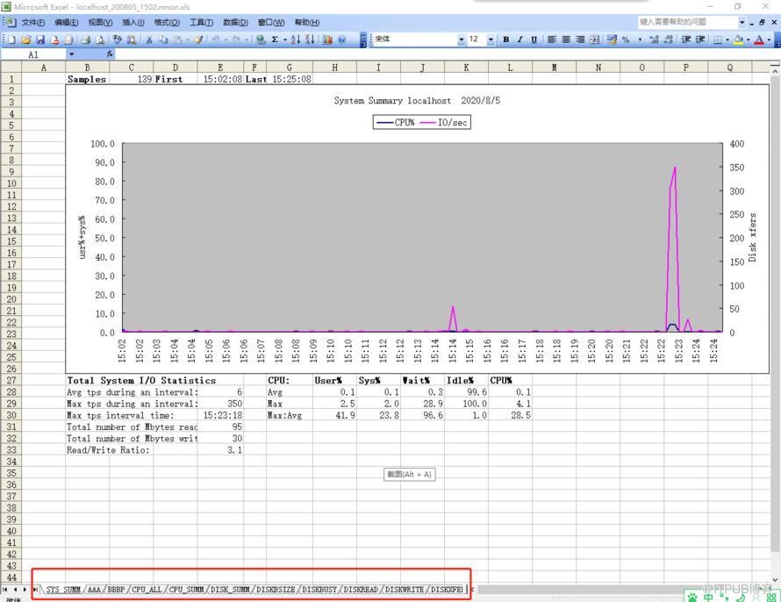
Task: Open Print Preview from the toolbar
Action: 100,39
